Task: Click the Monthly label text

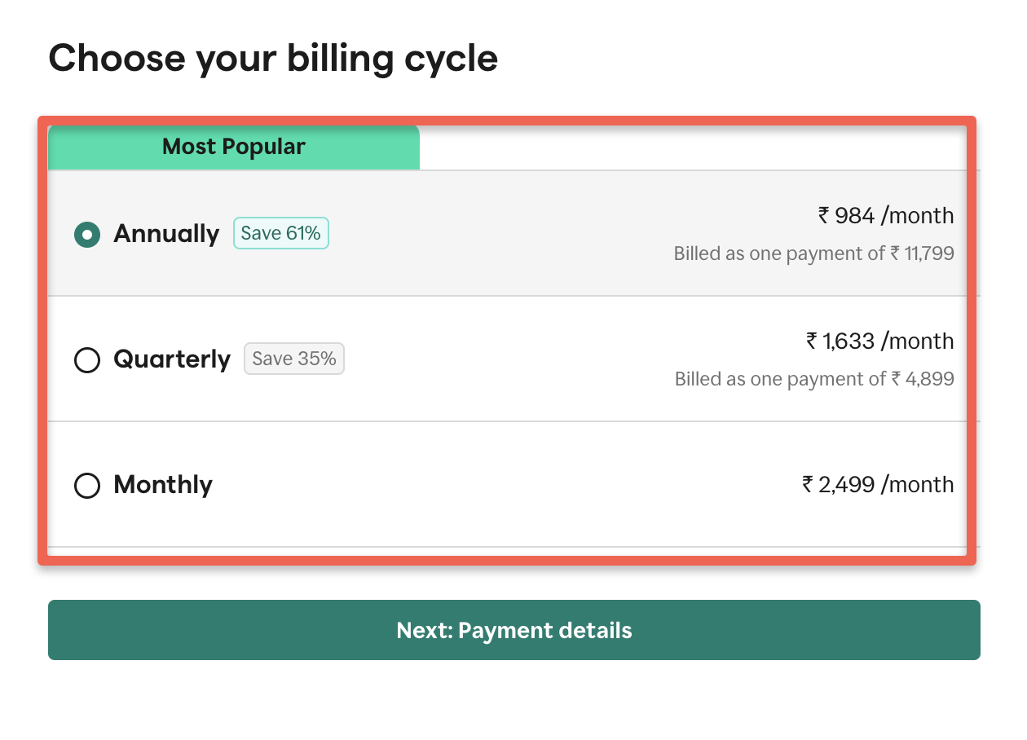Action: tap(162, 486)
